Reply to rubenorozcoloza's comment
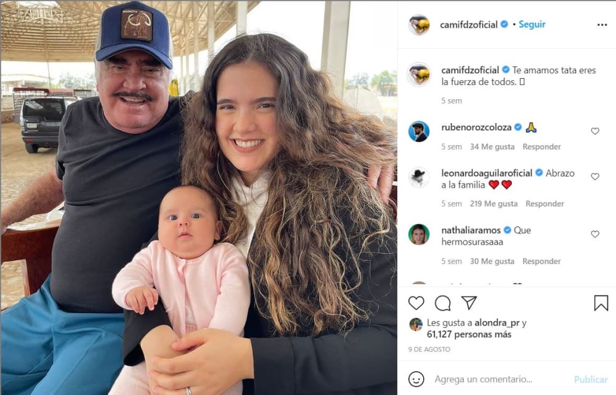 541,146
